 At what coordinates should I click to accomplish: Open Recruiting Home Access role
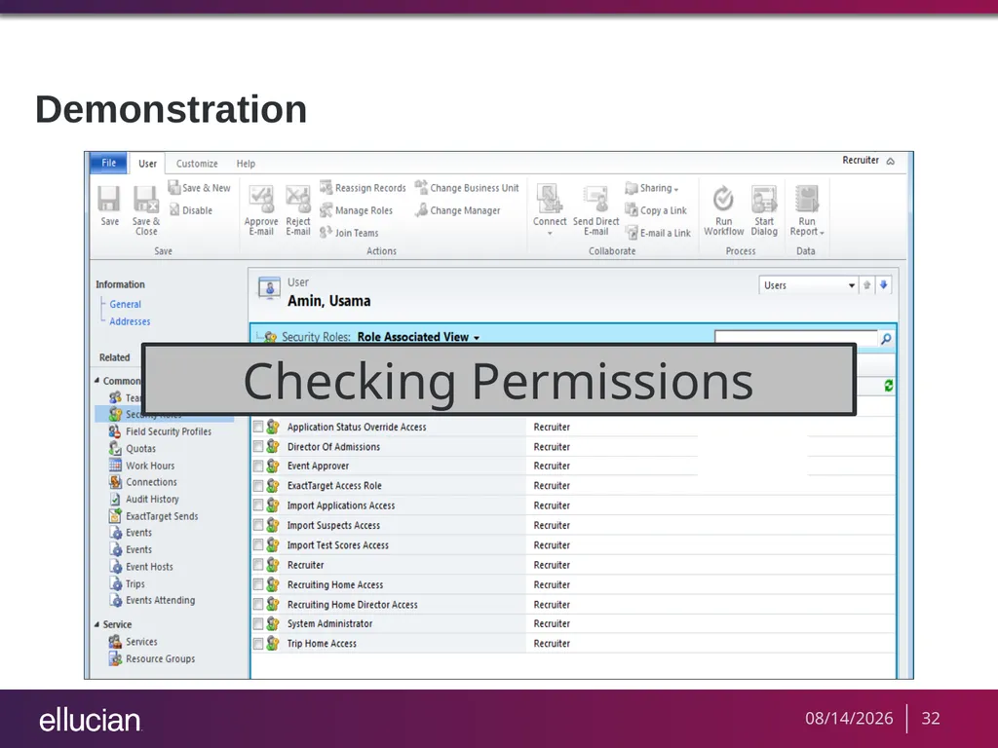[335, 584]
